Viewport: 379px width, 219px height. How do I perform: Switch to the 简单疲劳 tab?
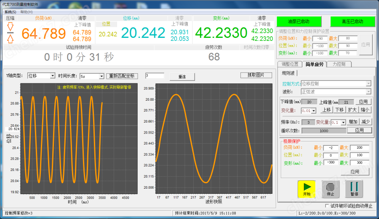[x=314, y=64]
